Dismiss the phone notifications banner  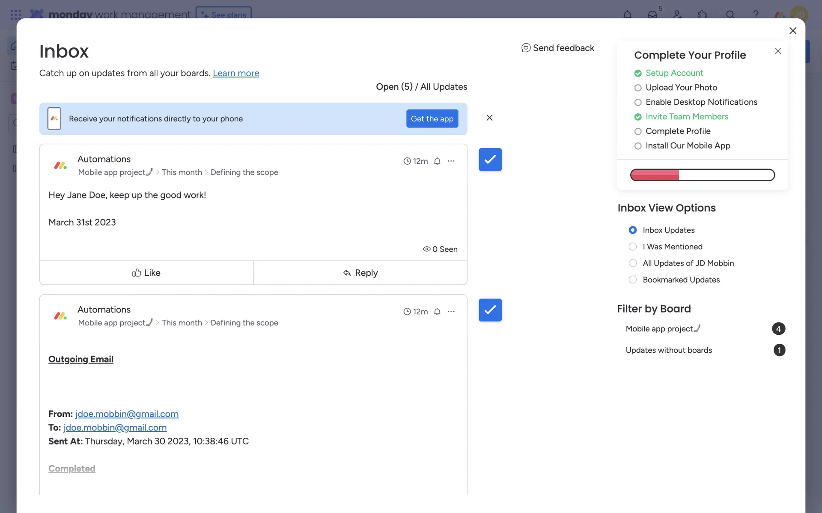pyautogui.click(x=489, y=118)
